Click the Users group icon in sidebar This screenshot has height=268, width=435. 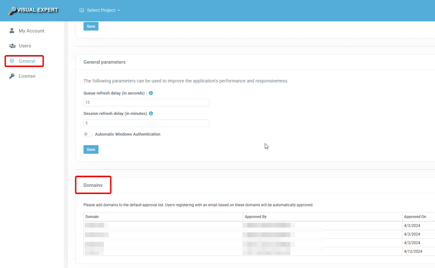point(12,46)
